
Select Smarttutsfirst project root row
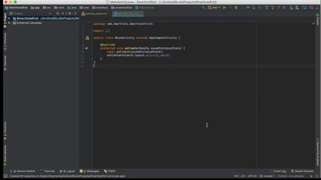coord(43,18)
